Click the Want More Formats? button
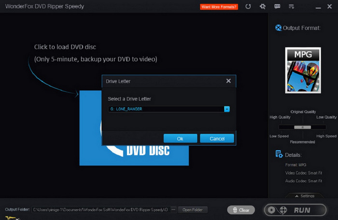This screenshot has height=220, width=338. pyautogui.click(x=219, y=7)
